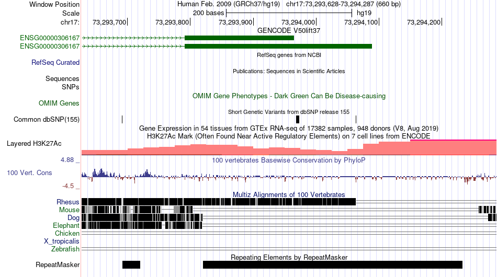This screenshot has width=497, height=277.
Task: Click the 73,294,000 ruler coordinate
Action: pyautogui.click(x=298, y=22)
